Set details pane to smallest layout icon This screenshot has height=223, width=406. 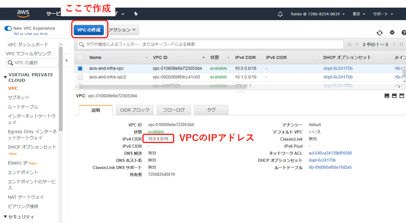(x=387, y=96)
